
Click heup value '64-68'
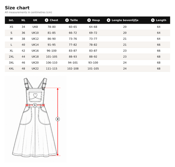click(93, 27)
